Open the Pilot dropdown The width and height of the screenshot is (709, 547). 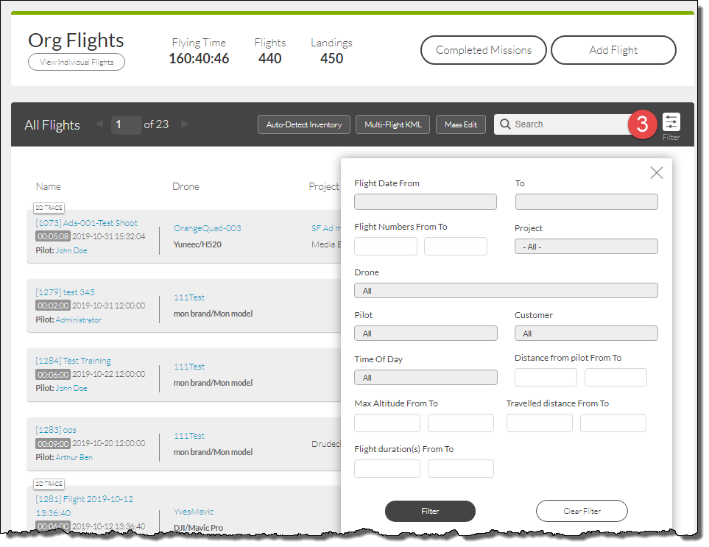(426, 333)
